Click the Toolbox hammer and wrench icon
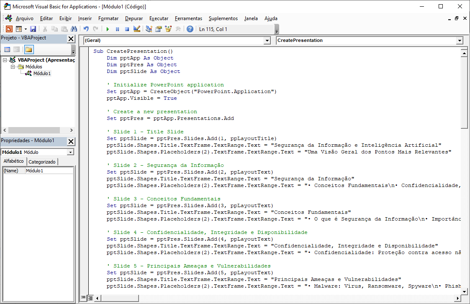The width and height of the screenshot is (470, 304). 178,29
